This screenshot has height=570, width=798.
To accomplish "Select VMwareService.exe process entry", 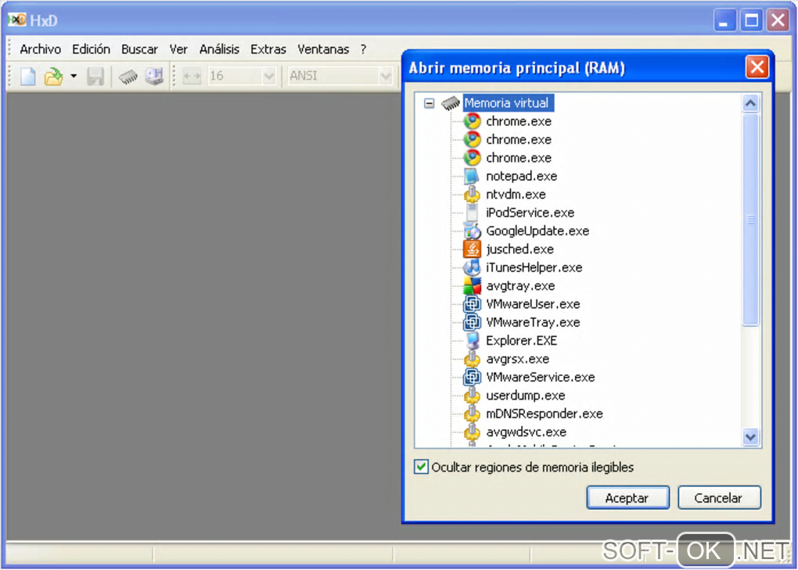I will (x=541, y=377).
